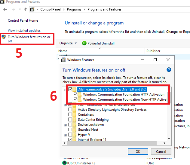Click OK in Windows Features dialog
The image size is (190, 165).
click(138, 151)
